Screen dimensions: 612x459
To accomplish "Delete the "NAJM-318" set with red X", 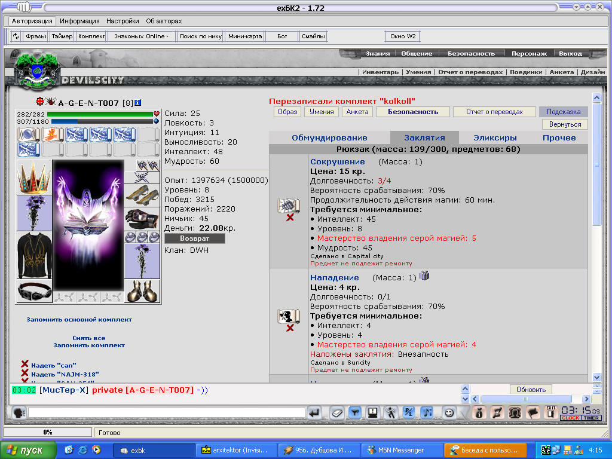I will (x=25, y=373).
